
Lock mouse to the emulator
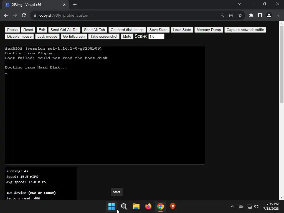(47, 36)
